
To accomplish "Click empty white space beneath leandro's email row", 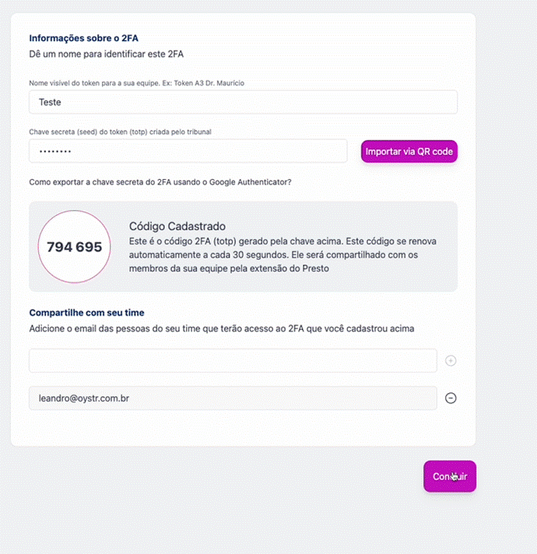I will (243, 427).
